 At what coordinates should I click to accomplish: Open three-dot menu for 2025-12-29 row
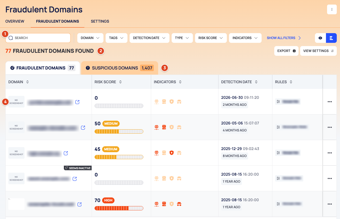tap(330, 153)
